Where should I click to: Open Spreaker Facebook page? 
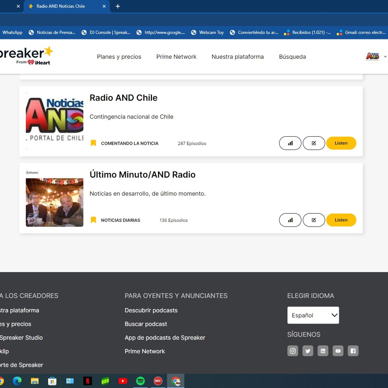(353, 351)
